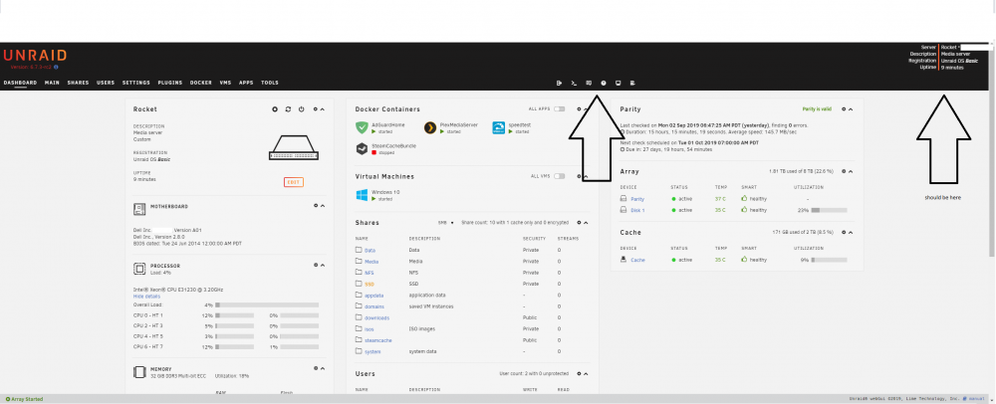Viewport: 996px width, 404px height.
Task: Open the MAIN menu tab
Action: tap(52, 83)
